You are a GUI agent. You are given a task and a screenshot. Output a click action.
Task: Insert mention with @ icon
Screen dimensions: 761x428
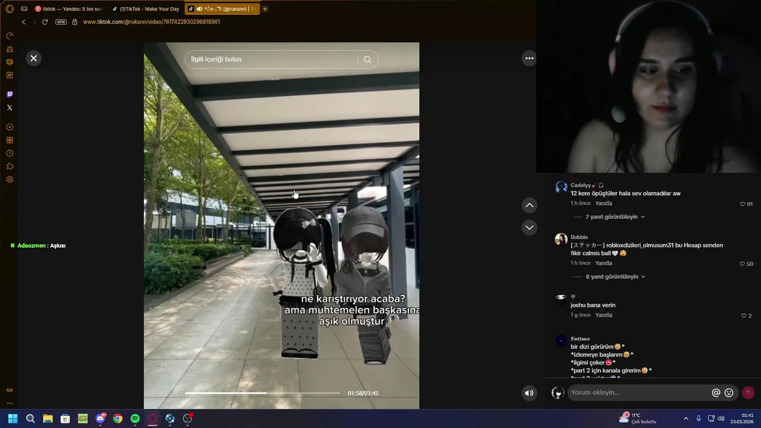point(716,393)
